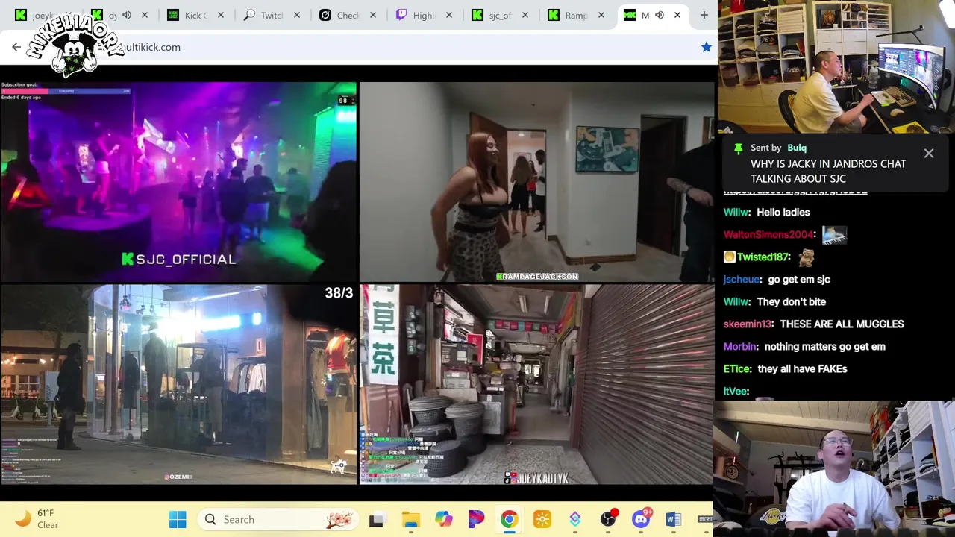Click chat username ETice
Image resolution: width=955 pixels, height=537 pixels.
(x=736, y=369)
